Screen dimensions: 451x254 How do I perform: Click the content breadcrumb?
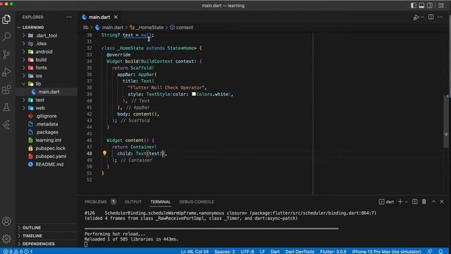tap(182, 28)
